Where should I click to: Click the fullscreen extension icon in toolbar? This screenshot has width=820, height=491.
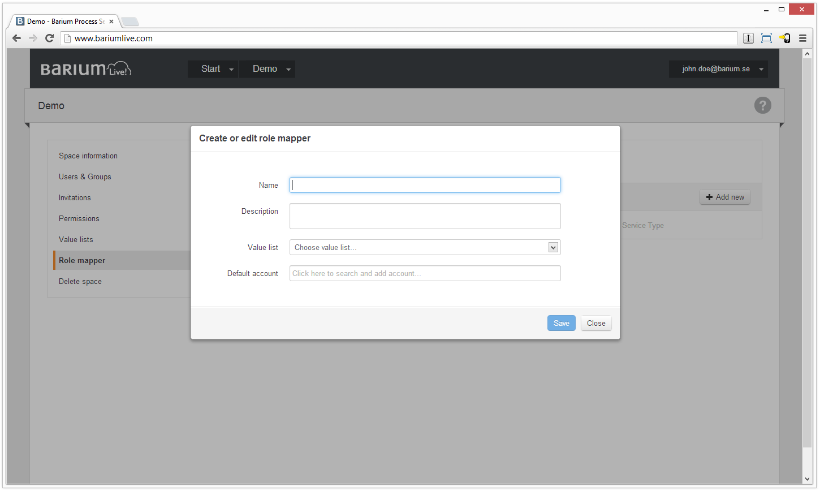point(766,38)
